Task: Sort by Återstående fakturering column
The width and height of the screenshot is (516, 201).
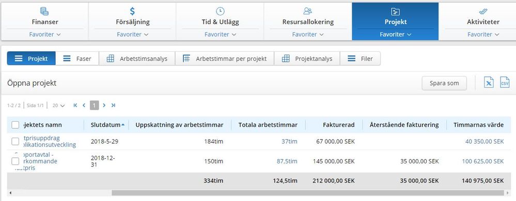Action: click(x=404, y=125)
